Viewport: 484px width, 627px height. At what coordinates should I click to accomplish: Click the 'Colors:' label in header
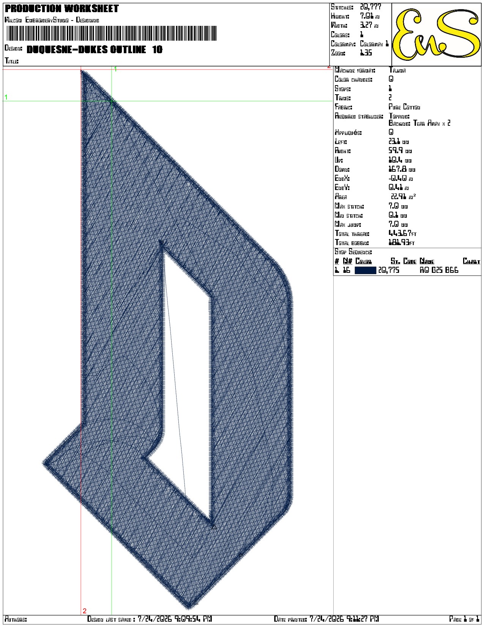tap(340, 35)
